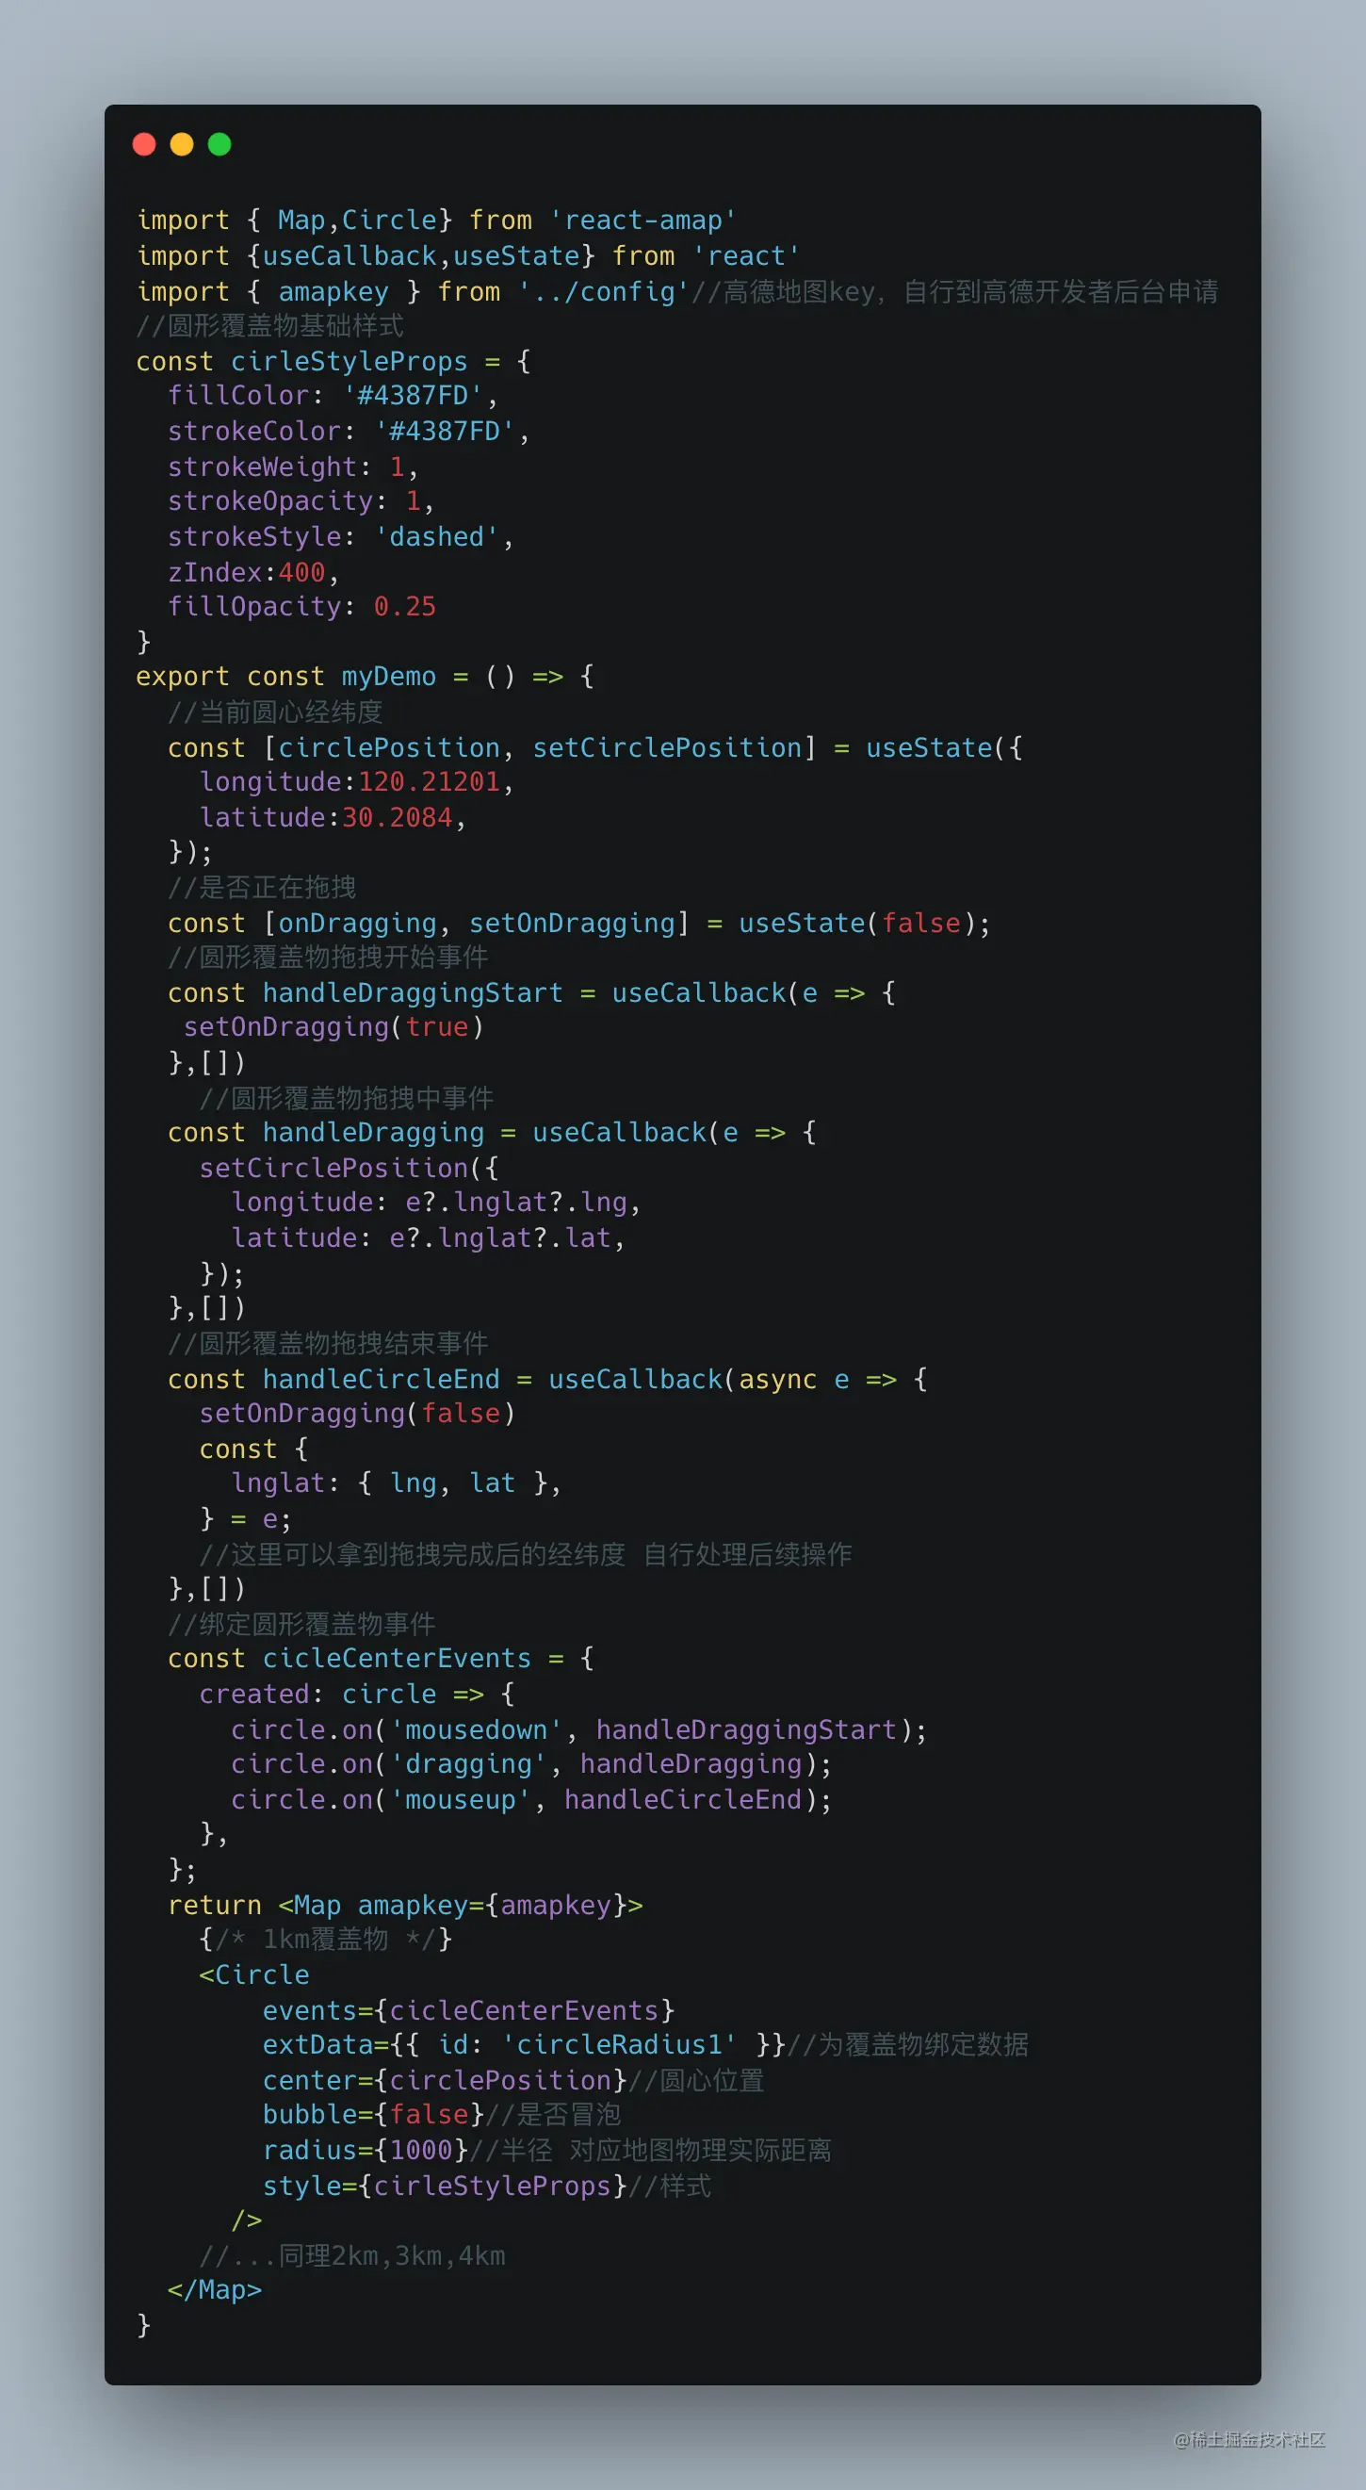Click the yellow minimize dot
This screenshot has width=1366, height=2490.
pos(182,144)
